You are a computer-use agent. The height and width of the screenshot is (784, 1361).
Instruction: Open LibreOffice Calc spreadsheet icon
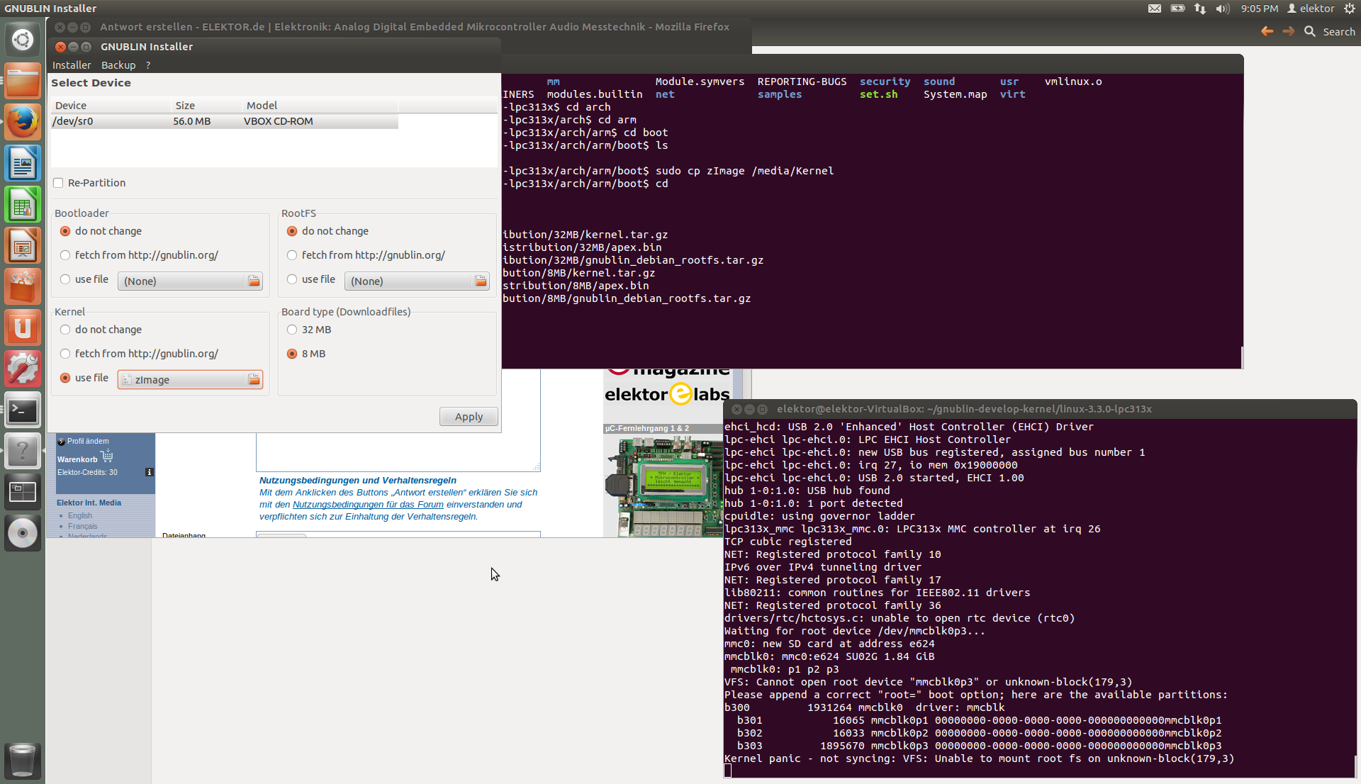click(x=23, y=206)
